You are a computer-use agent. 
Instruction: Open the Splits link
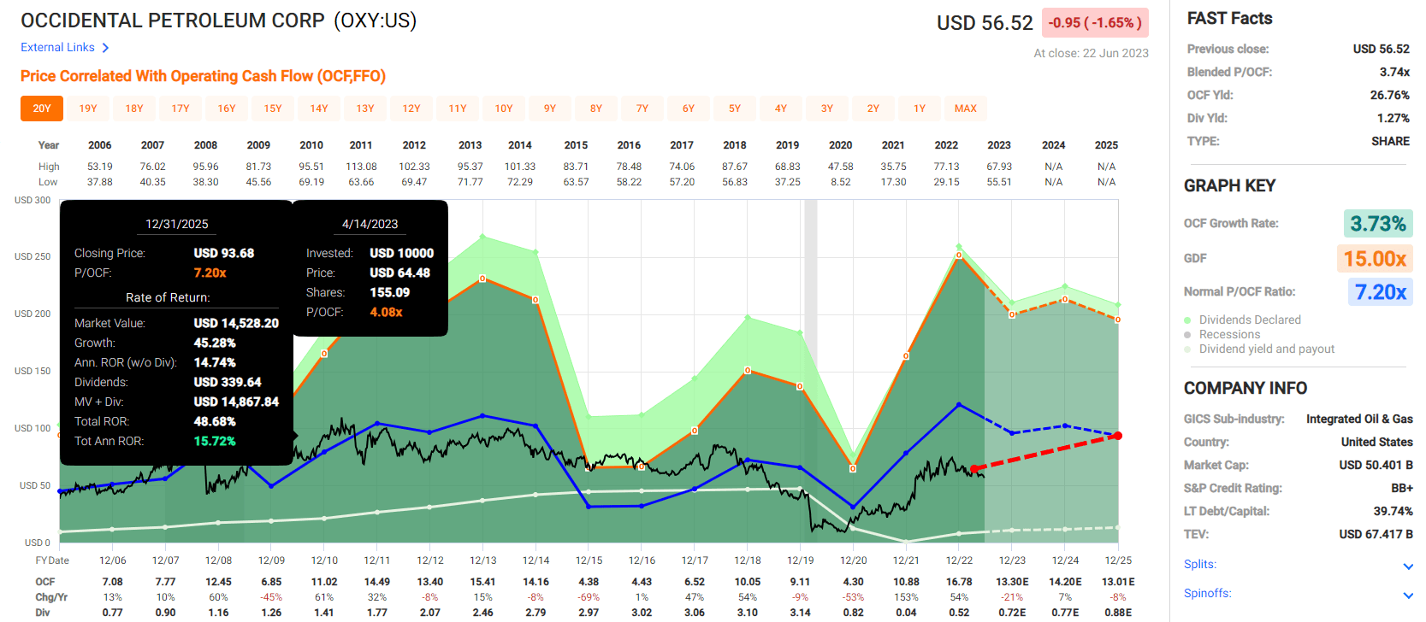click(x=1200, y=564)
